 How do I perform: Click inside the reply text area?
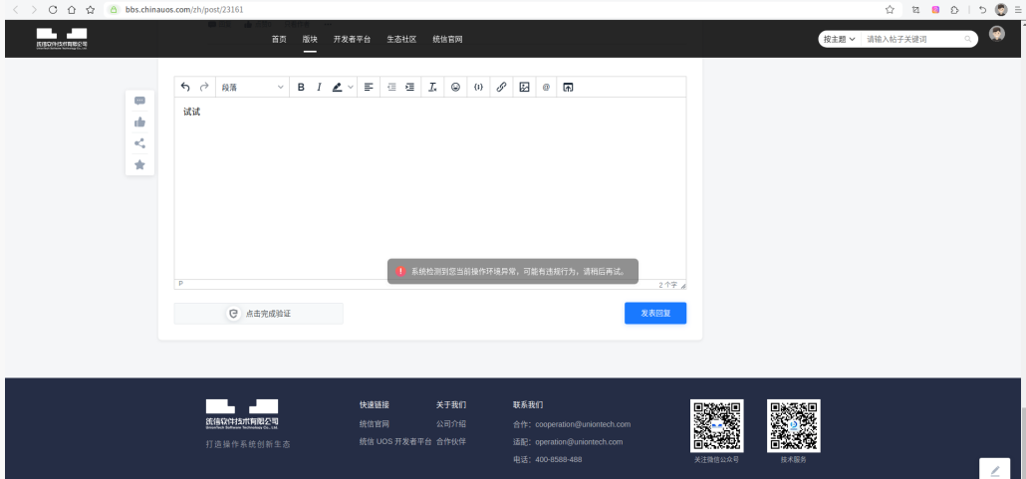pyautogui.click(x=430, y=188)
